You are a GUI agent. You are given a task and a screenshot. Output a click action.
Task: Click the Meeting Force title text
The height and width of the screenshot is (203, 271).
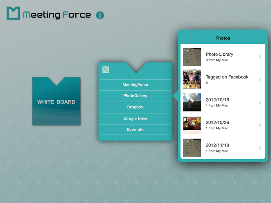coord(57,15)
